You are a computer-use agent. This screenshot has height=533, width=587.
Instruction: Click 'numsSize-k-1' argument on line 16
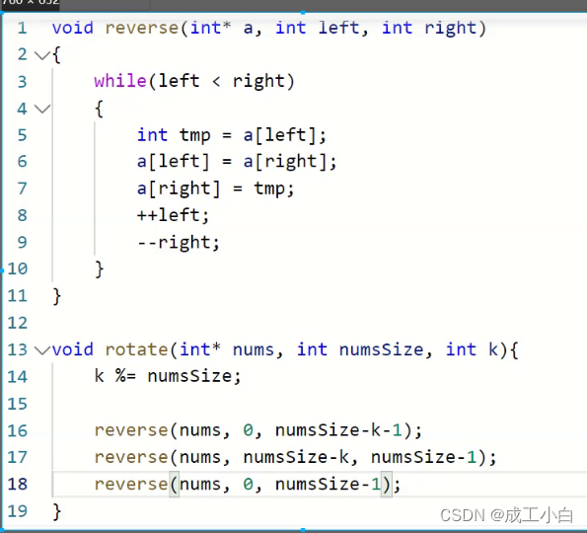pos(338,430)
